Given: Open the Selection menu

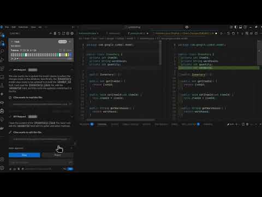Looking at the screenshot, I should pyautogui.click(x=23, y=27).
